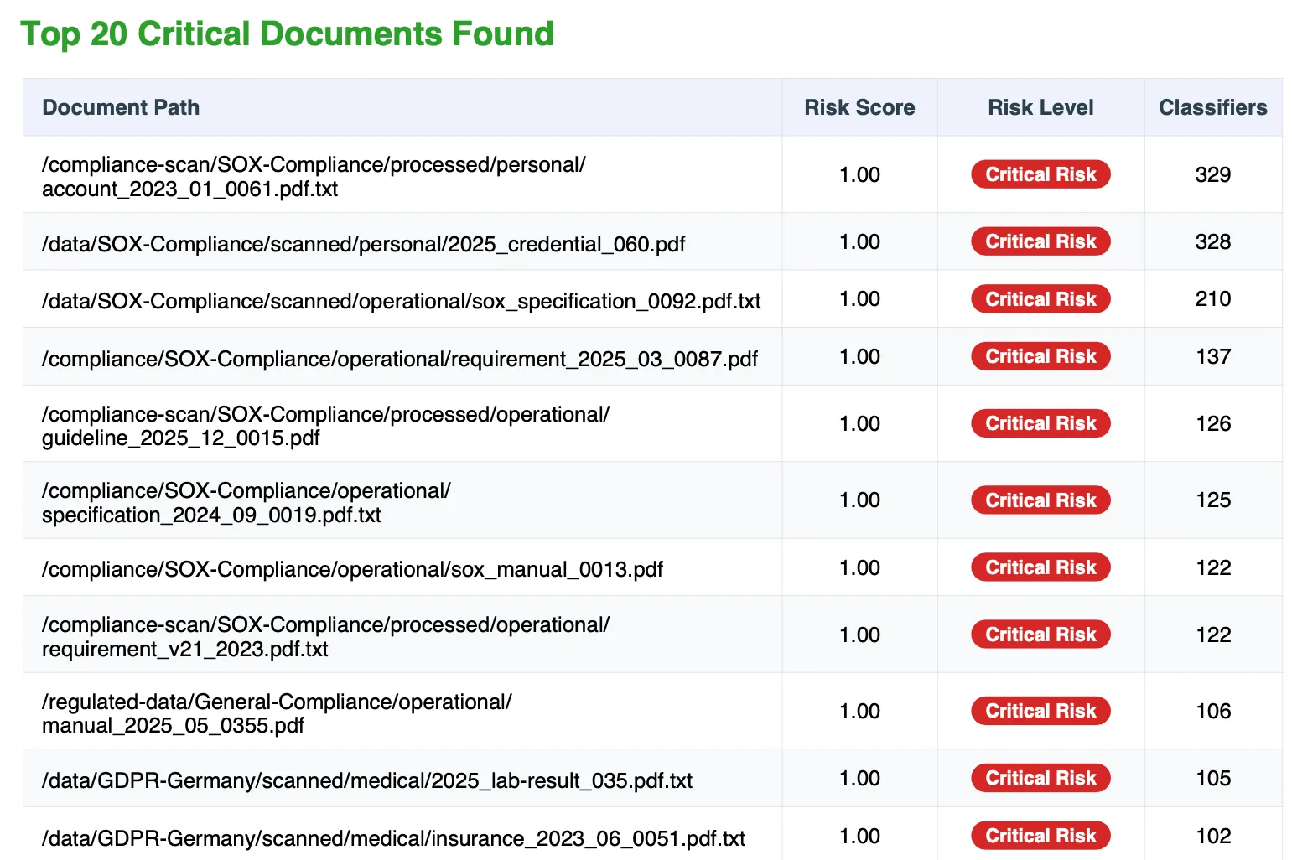
Task: Open account_2023_01_0061.pdf.txt document path
Action: coord(314,176)
